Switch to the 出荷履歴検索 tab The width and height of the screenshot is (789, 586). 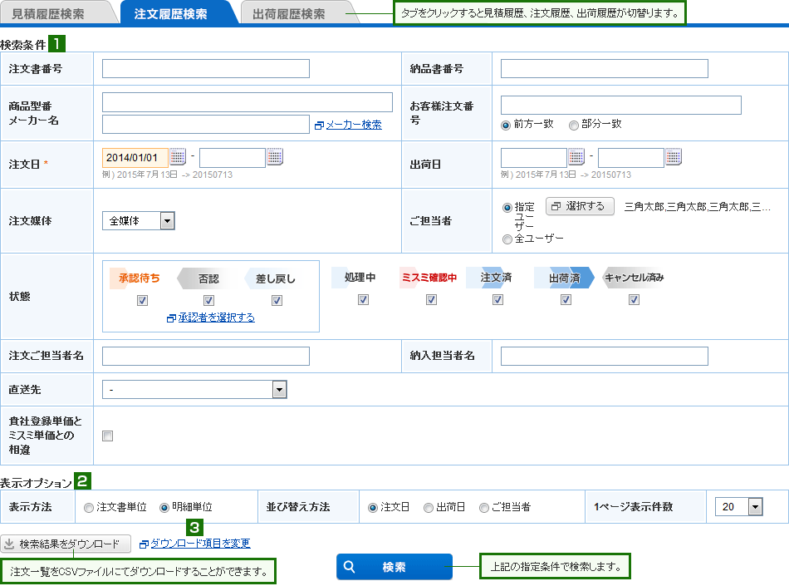point(289,14)
